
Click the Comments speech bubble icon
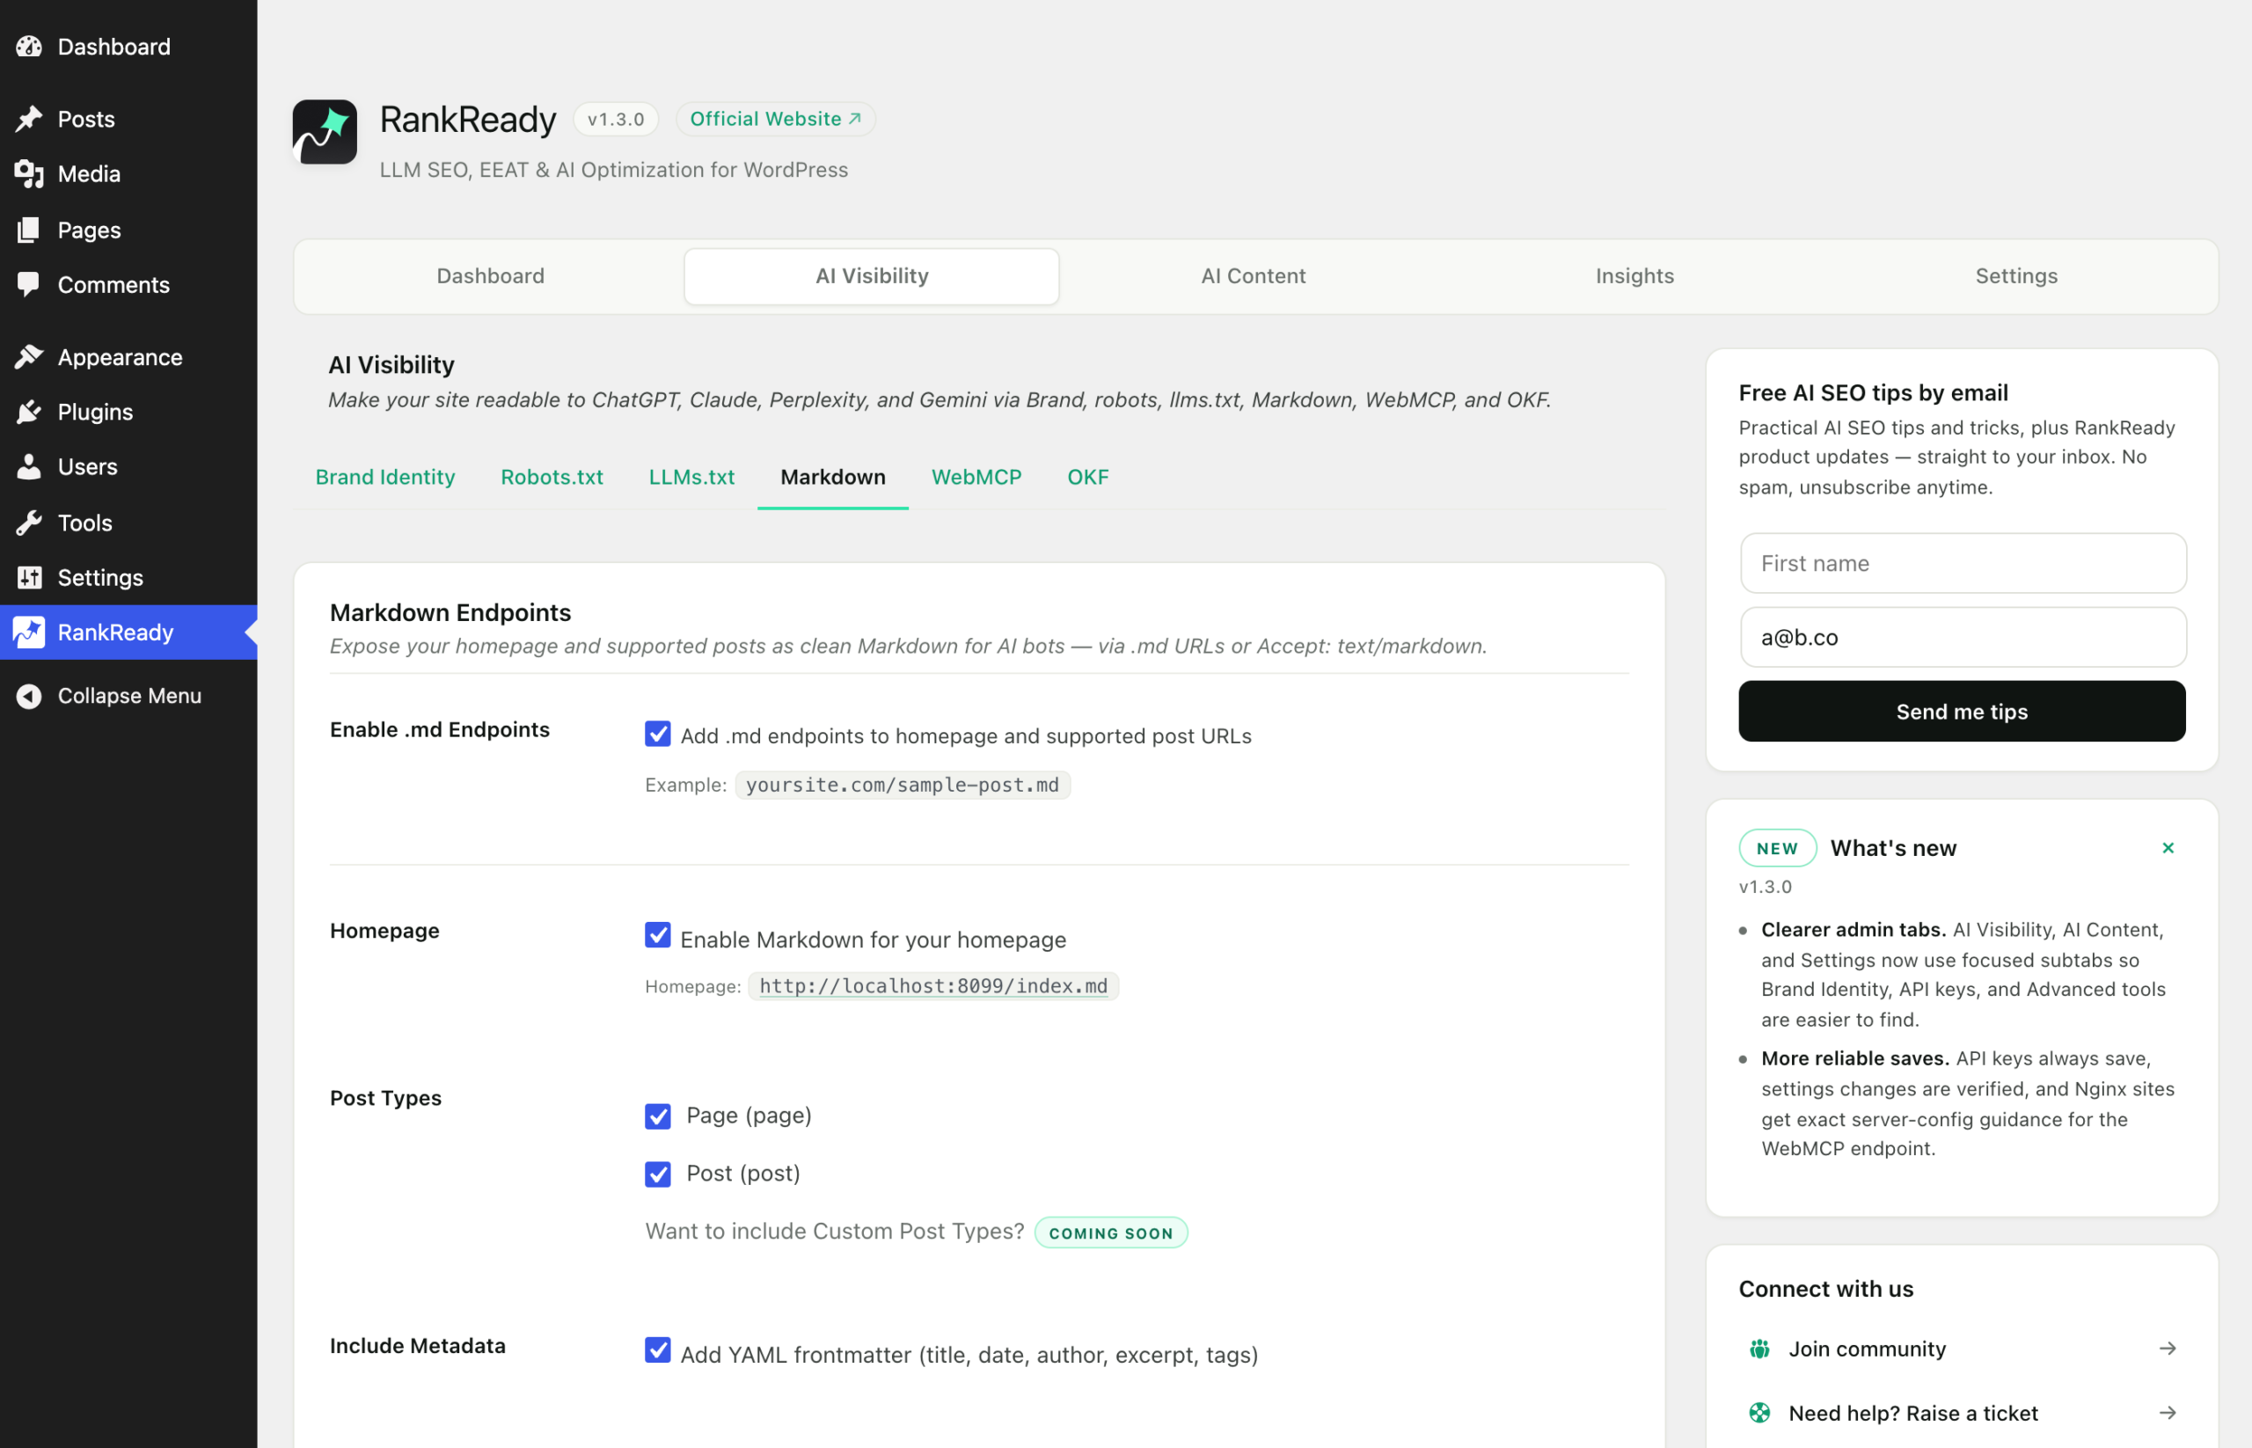pos(29,285)
